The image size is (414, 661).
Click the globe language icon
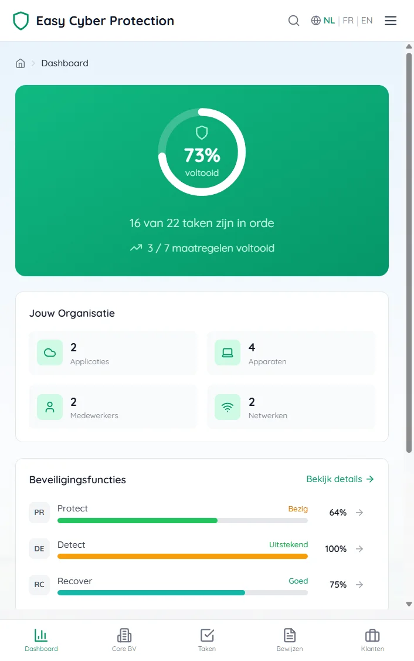click(x=315, y=20)
